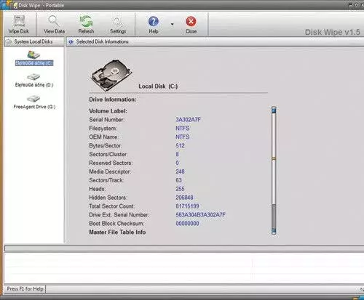Screen dimensions: 364x300
Task: Expand the Help dropdown arrow
Action: pos(173,24)
